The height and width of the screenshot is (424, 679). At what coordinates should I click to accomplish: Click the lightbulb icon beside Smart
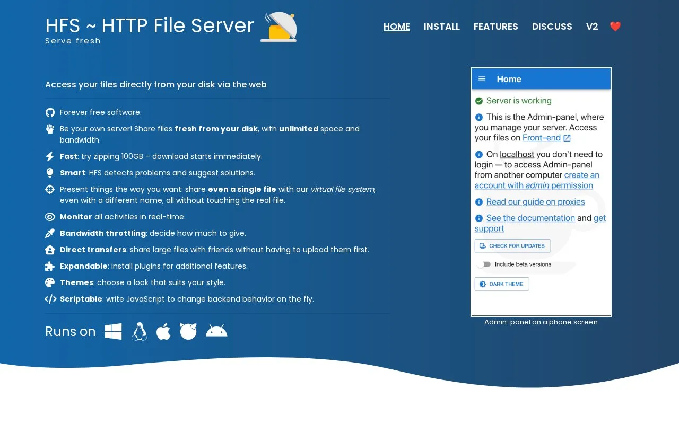point(50,173)
